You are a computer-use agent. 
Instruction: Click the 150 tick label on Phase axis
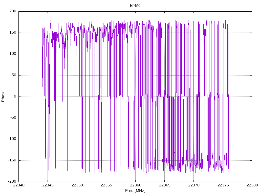(x=13, y=33)
